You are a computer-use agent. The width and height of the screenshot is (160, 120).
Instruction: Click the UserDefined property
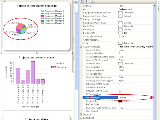coord(92,111)
